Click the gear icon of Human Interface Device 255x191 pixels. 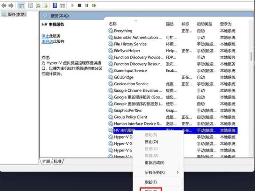click(111, 124)
